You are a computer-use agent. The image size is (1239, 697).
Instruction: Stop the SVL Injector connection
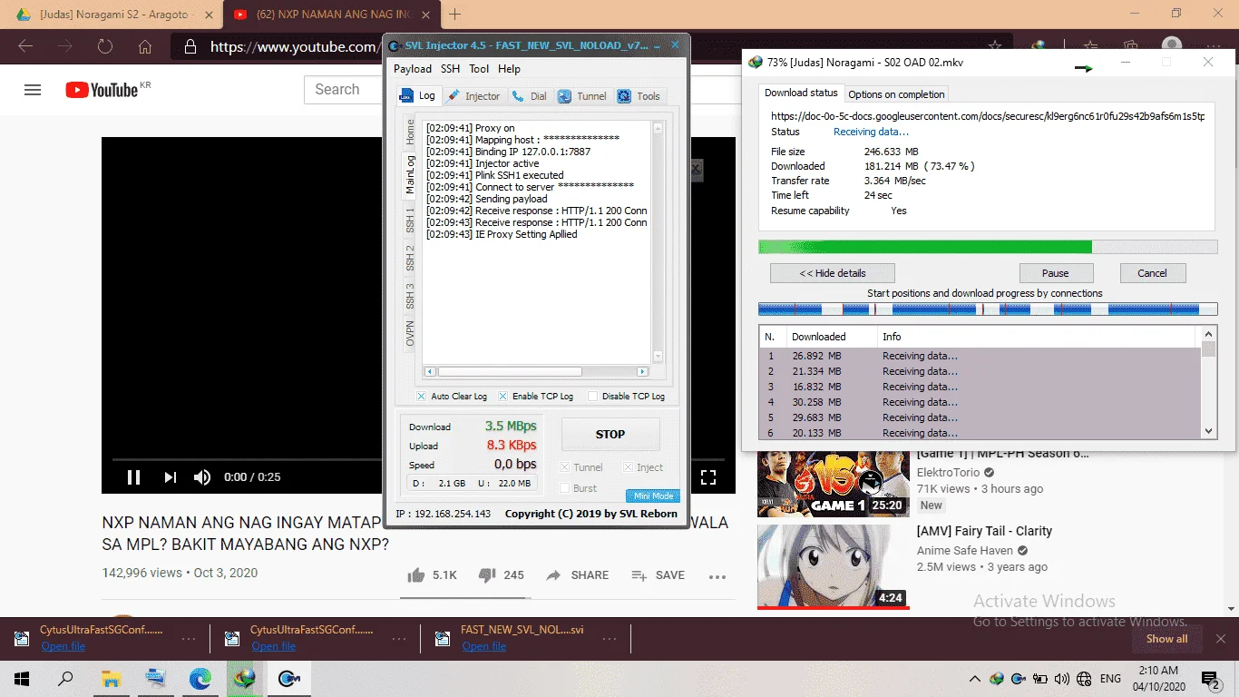[610, 435]
